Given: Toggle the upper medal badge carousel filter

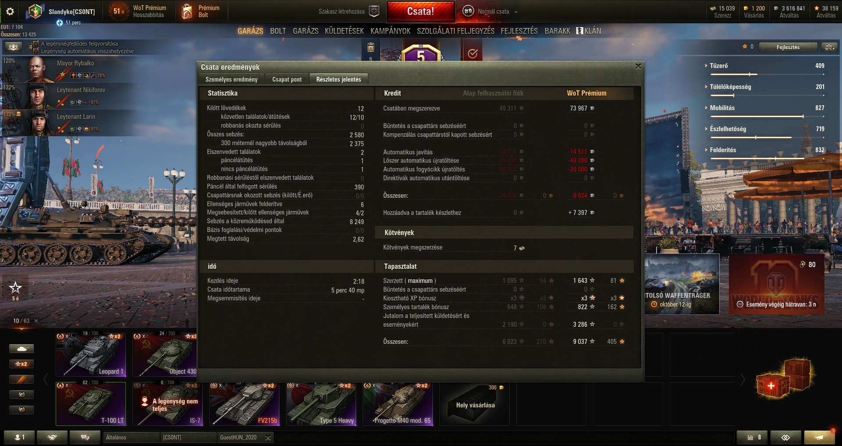Looking at the screenshot, I should click(x=21, y=395).
